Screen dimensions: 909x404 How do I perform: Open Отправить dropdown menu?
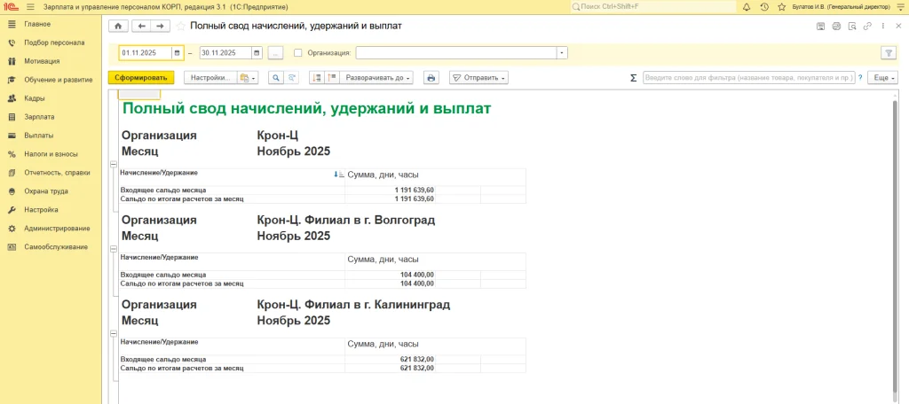[x=478, y=78]
